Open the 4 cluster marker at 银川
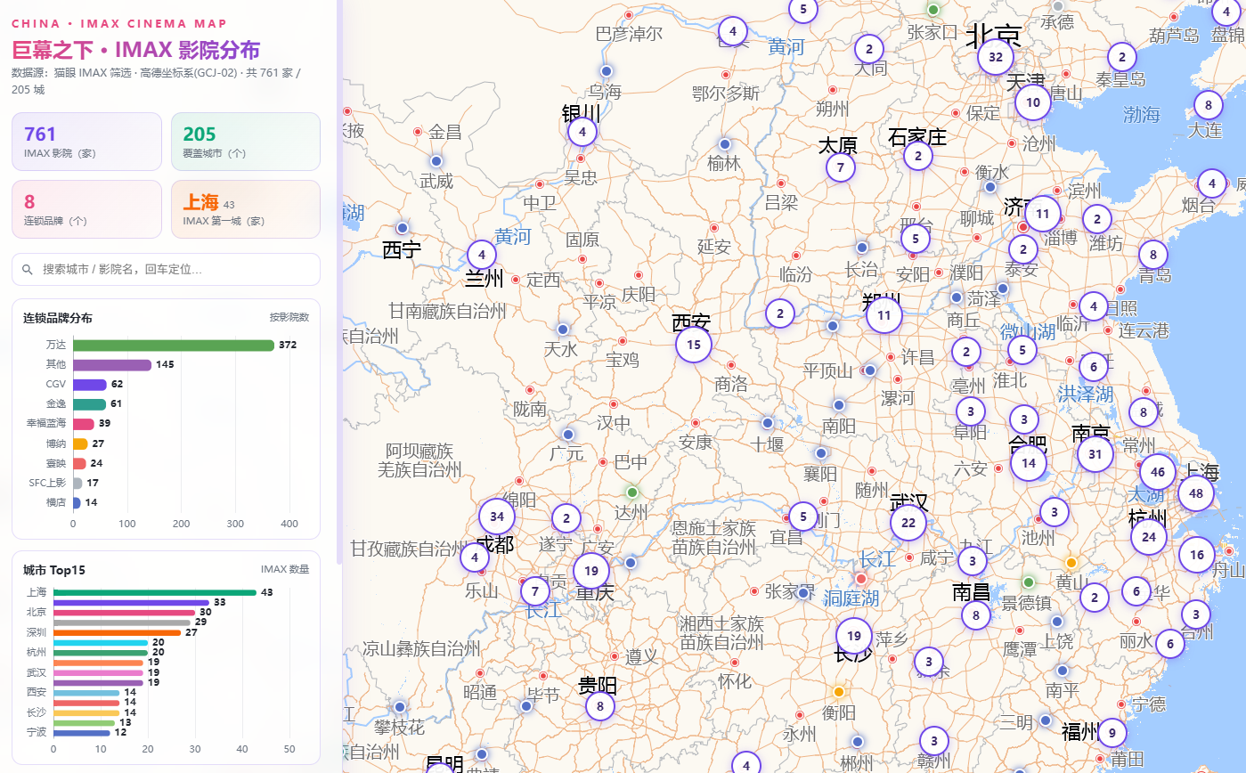1246x773 pixels. pyautogui.click(x=582, y=133)
